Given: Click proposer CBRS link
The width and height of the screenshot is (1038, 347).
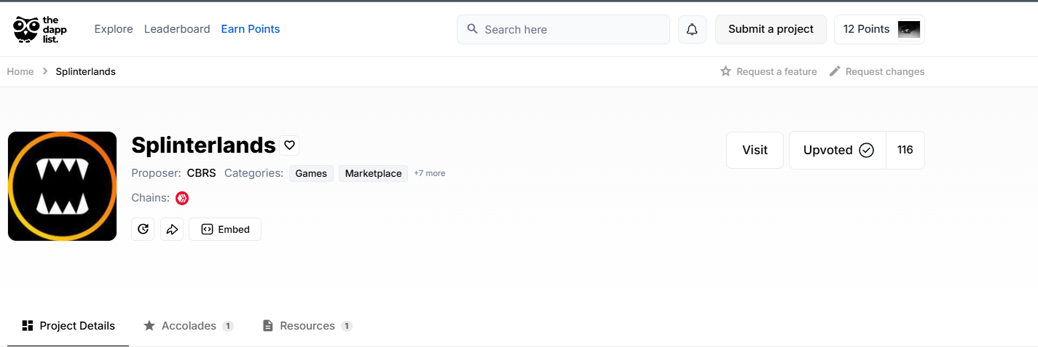Looking at the screenshot, I should [x=201, y=173].
